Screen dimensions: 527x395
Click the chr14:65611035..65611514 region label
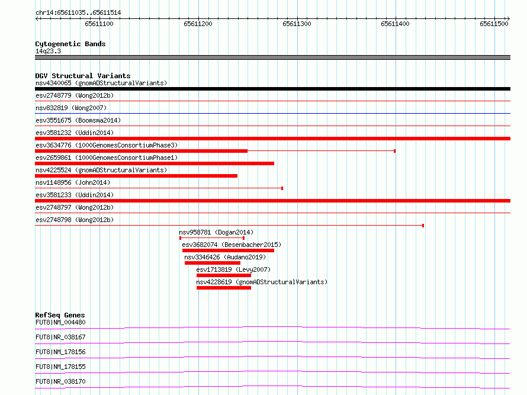coord(78,12)
